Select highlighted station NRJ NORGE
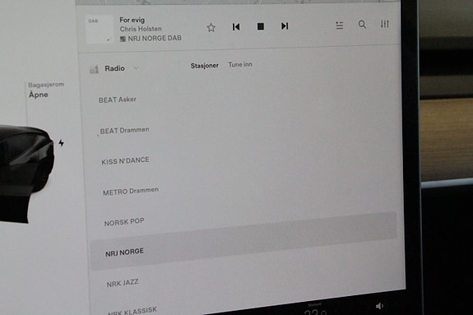Image resolution: width=473 pixels, height=315 pixels. pyautogui.click(x=243, y=240)
